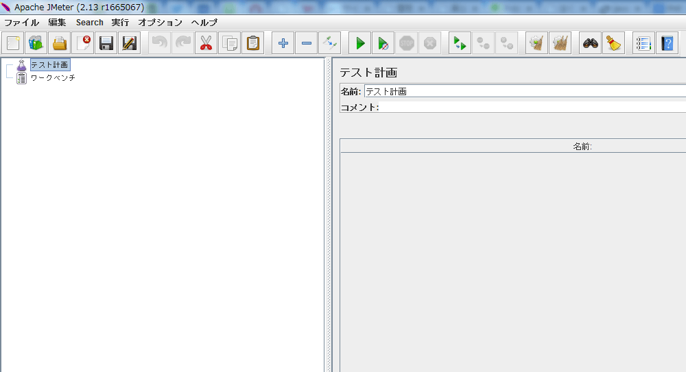Viewport: 686px width, 372px height.
Task: Click the minus Collapse all icon
Action: (306, 44)
